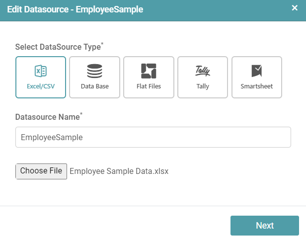Viewport: 306px width, 241px height.
Task: Click the 'Excel/CSV' tile label
Action: [41, 86]
